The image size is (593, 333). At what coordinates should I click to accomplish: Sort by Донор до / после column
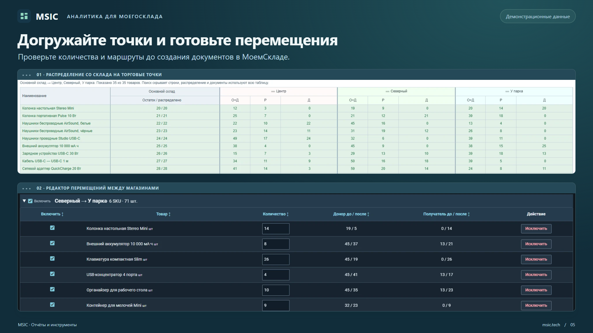coord(351,214)
